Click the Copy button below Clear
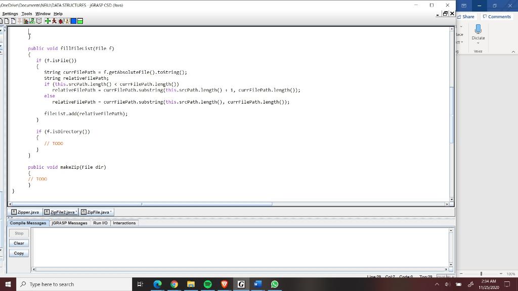Screen dimensions: 518x291 (18, 253)
